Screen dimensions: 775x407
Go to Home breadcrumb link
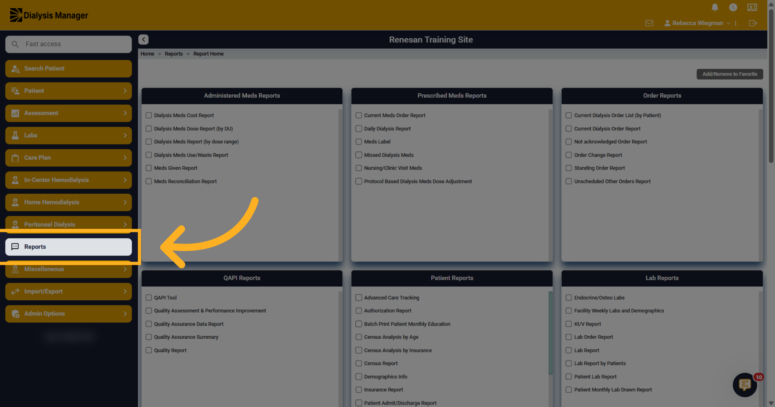(147, 54)
